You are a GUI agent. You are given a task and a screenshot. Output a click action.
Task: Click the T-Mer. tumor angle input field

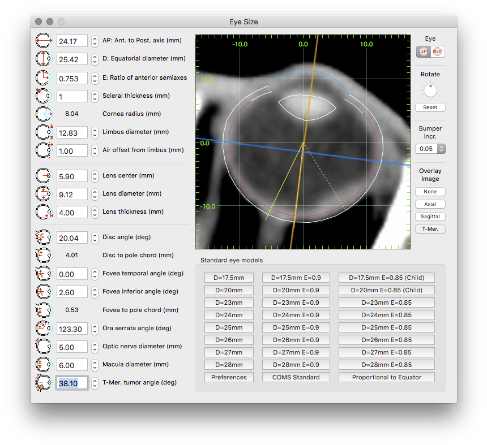(x=72, y=383)
